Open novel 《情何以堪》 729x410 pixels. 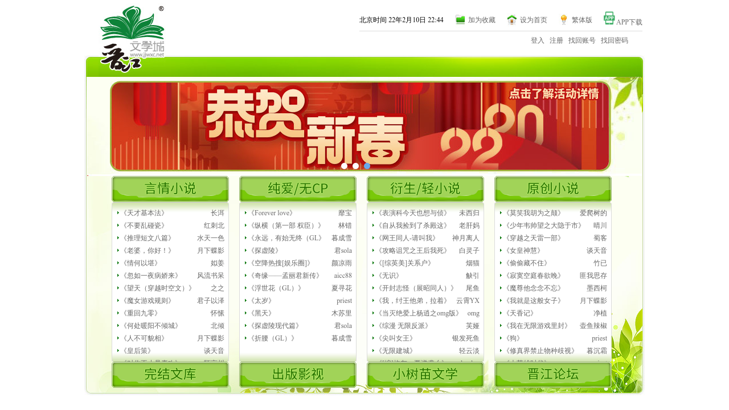140,263
